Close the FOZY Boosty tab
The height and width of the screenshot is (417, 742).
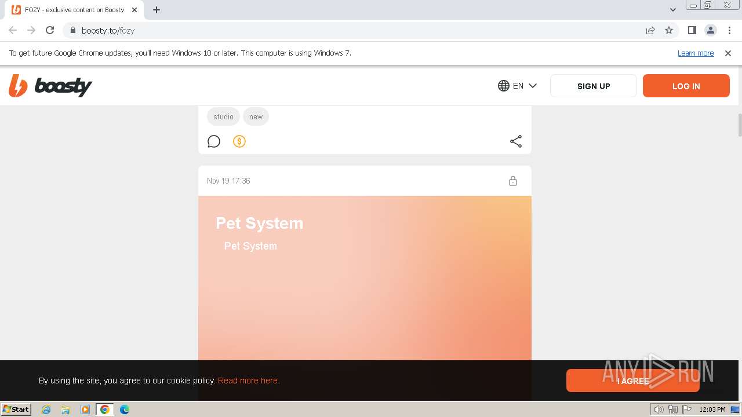pos(134,10)
